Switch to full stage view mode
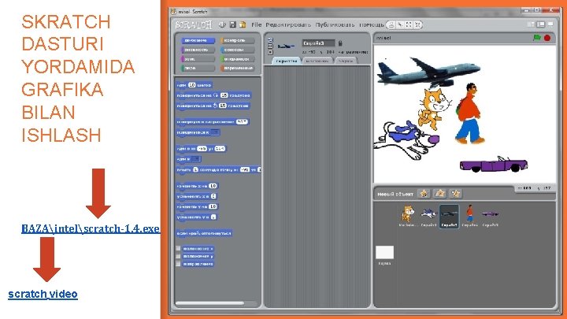Screen dimensions: 567x319 540,24
